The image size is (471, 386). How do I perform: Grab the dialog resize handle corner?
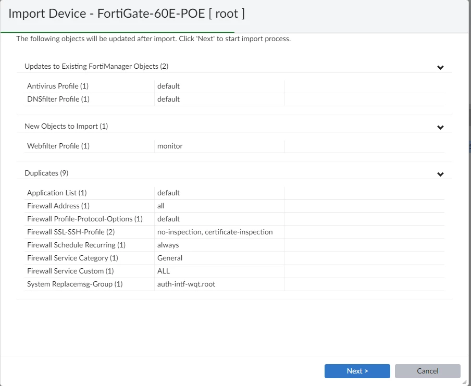[464, 382]
